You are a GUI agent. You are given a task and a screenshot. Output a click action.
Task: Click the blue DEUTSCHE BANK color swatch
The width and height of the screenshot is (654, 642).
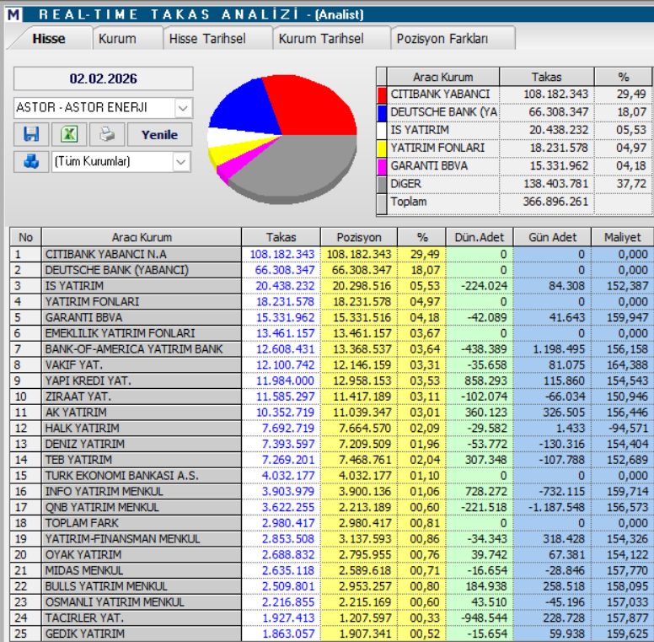(382, 113)
